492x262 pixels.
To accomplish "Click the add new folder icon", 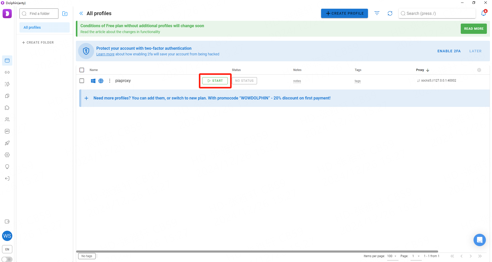I will [x=65, y=14].
